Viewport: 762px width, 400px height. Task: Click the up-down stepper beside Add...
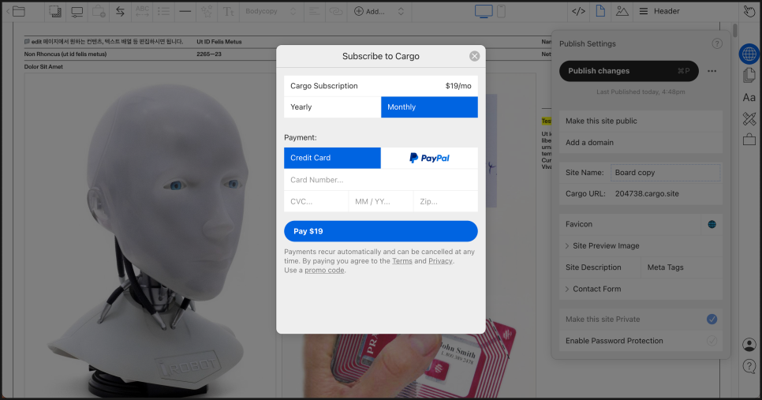401,11
